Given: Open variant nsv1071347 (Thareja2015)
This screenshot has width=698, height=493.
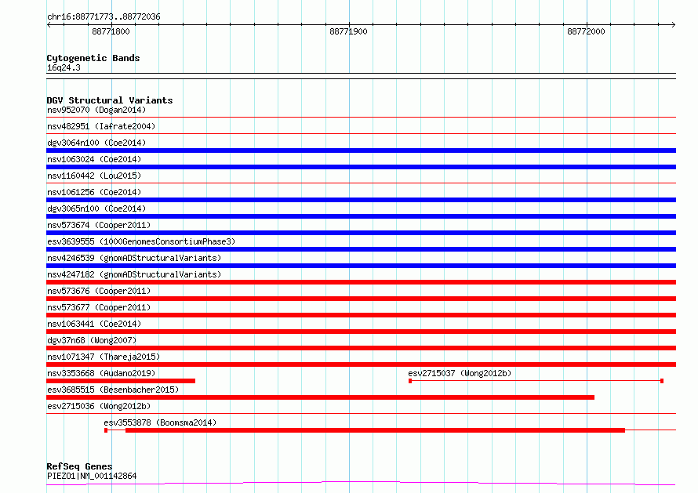Looking at the screenshot, I should [x=104, y=357].
